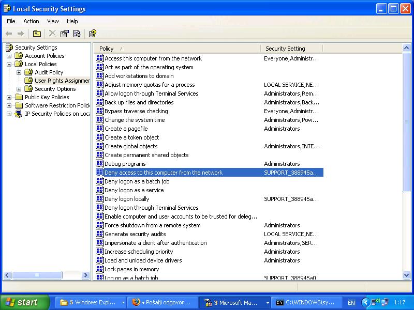414x310 pixels.
Task: Expand the Security Options node
Action: click(x=19, y=89)
